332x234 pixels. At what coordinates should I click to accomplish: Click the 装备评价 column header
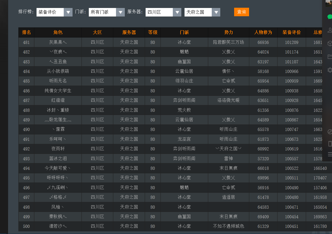point(291,32)
